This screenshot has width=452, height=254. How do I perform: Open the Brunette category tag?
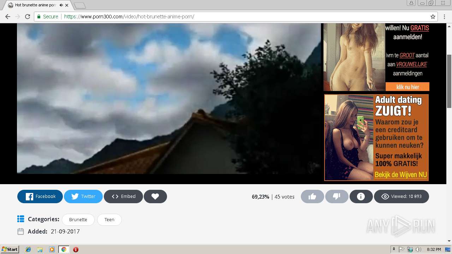tap(78, 219)
